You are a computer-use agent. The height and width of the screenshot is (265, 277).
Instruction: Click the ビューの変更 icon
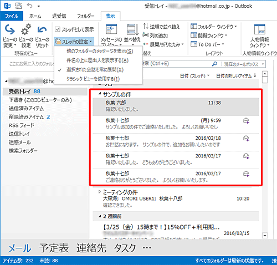pos(9,29)
